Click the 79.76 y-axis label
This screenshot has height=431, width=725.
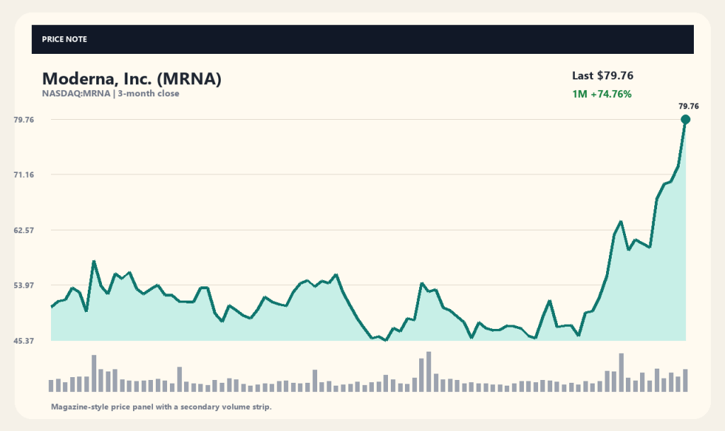pos(24,119)
